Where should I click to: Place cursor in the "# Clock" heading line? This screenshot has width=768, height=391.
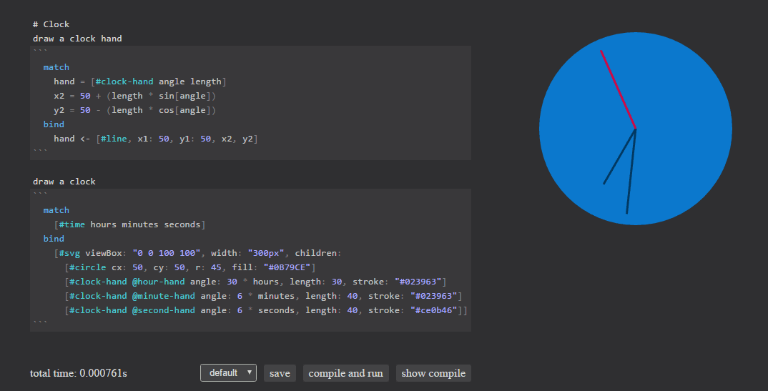pos(51,24)
